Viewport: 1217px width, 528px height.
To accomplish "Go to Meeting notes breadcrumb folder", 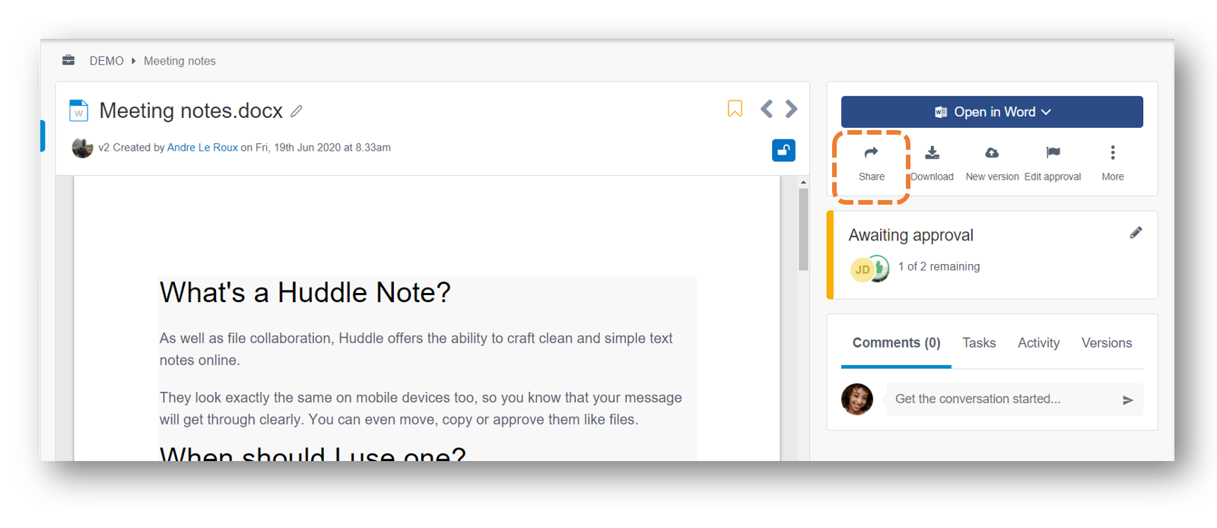I will coord(180,61).
